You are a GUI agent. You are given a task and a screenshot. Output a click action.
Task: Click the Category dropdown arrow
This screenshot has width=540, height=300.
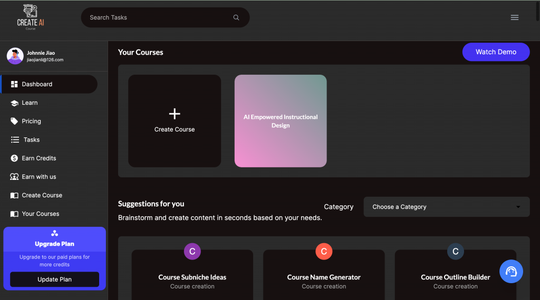518,207
